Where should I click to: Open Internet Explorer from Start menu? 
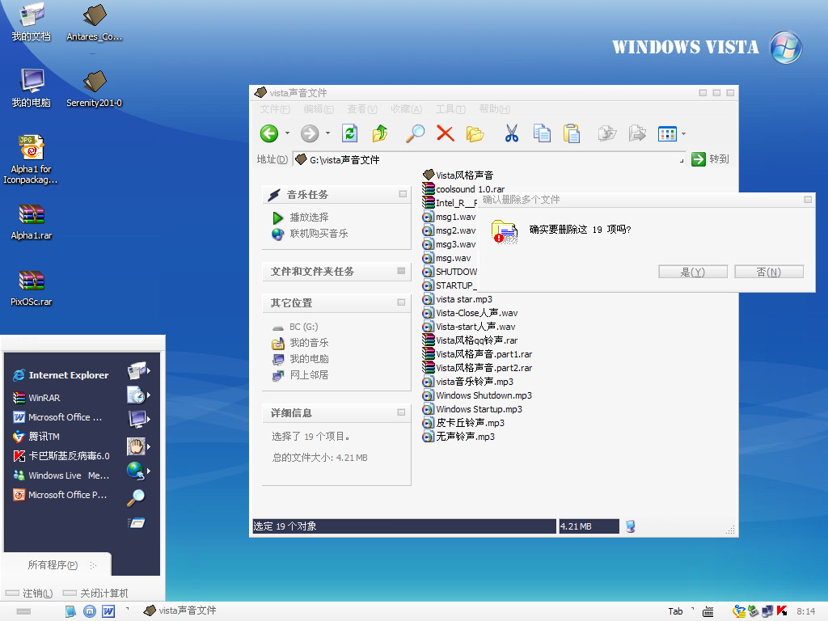61,375
